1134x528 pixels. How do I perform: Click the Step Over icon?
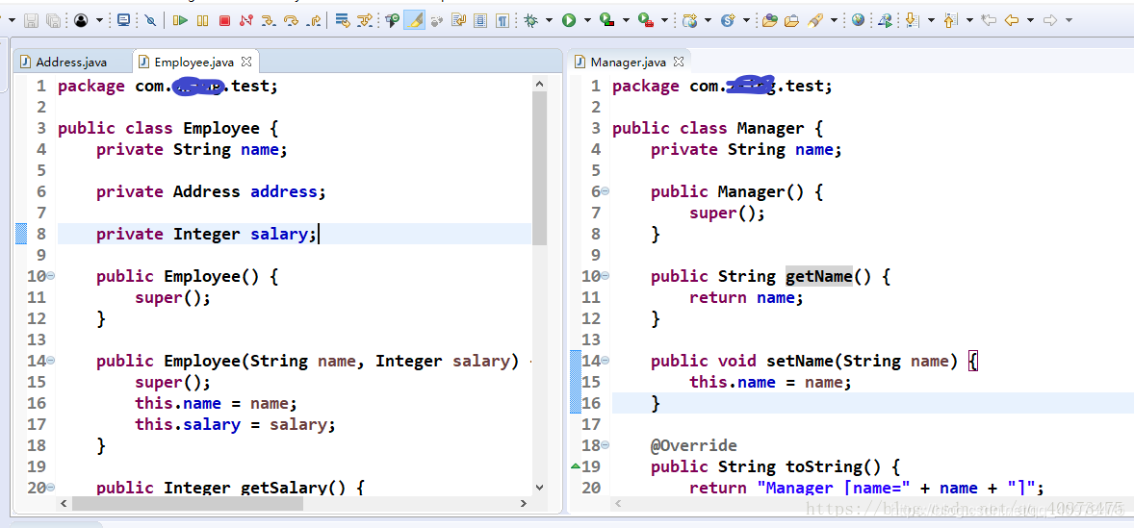coord(292,21)
